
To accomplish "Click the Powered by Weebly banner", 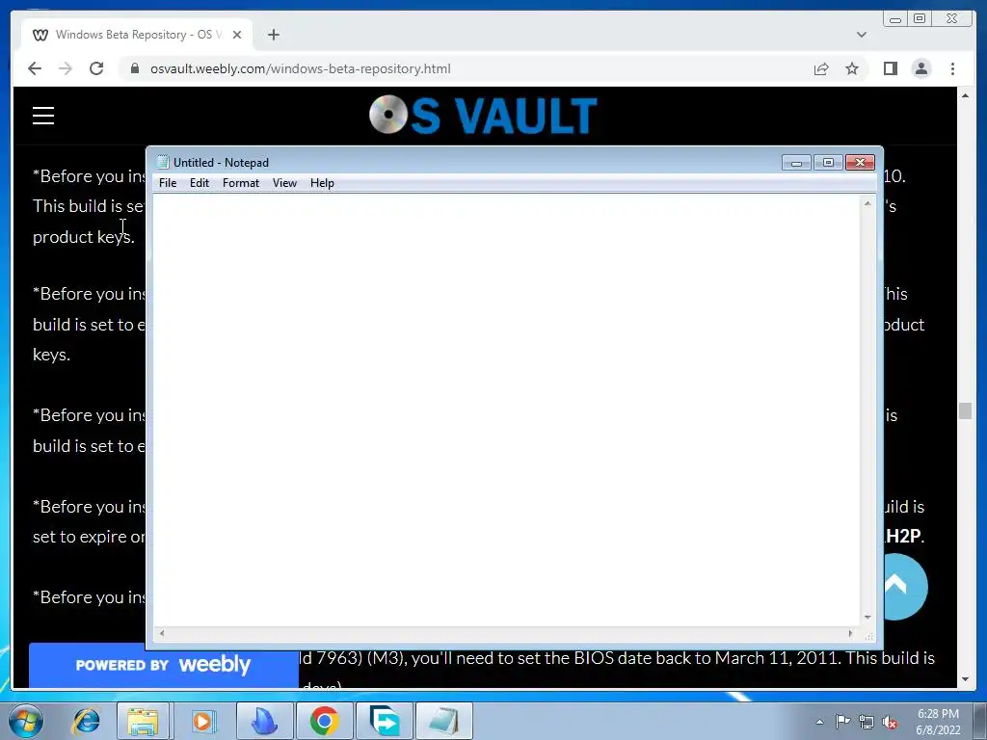I will click(x=163, y=665).
